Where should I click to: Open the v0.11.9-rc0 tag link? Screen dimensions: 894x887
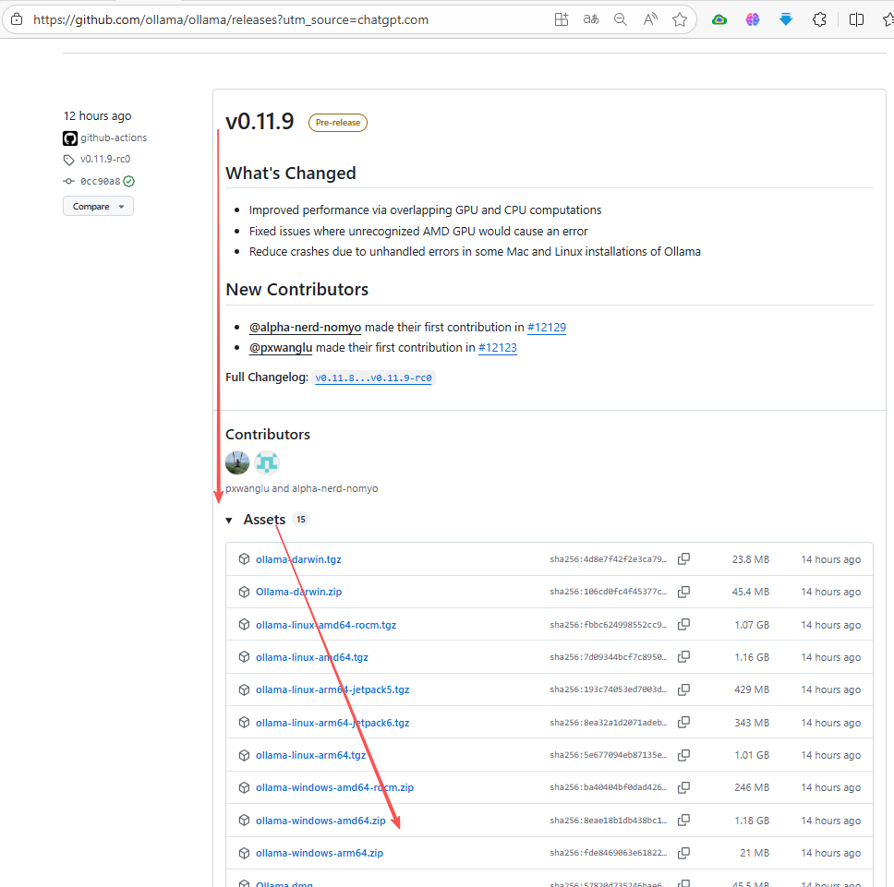click(105, 159)
